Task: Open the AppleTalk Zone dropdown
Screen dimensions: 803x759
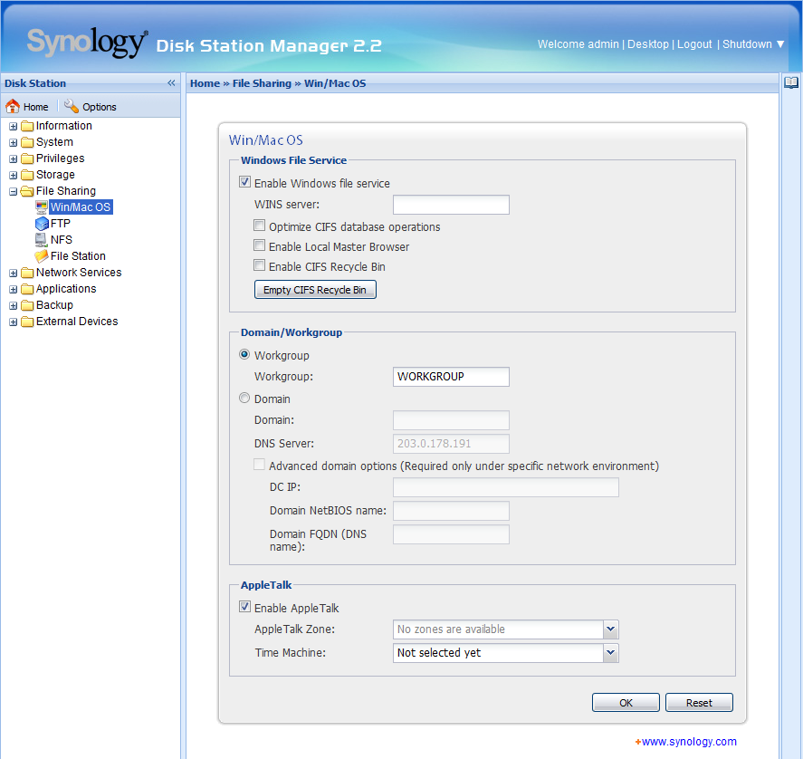Action: (x=610, y=629)
